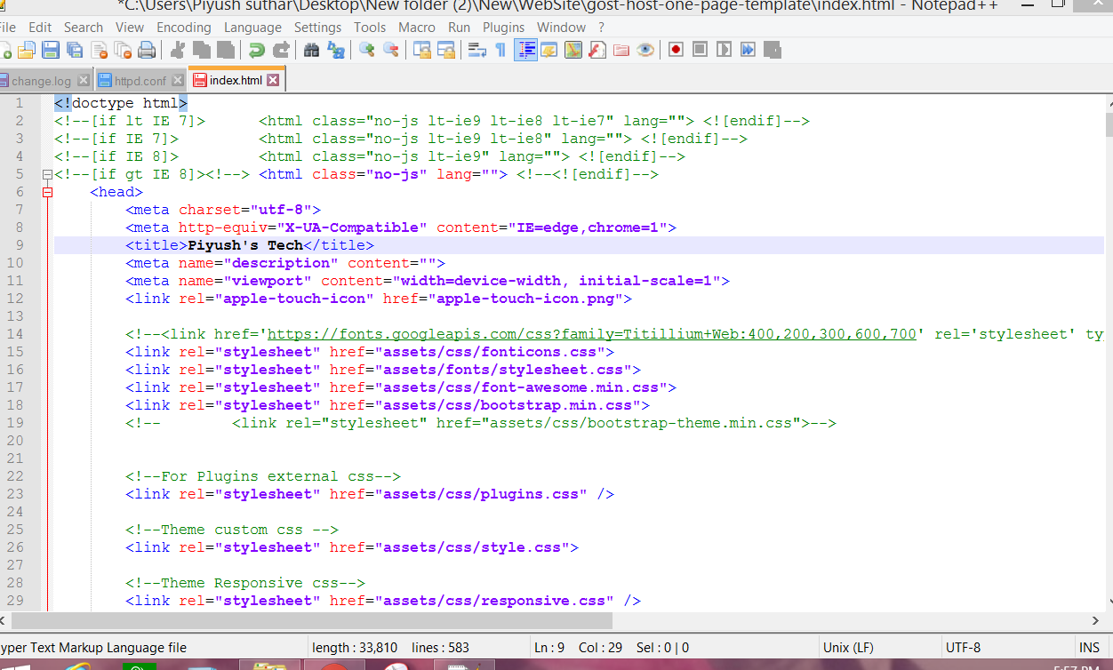
Task: Click line number 22 in the margin
Action: (x=14, y=476)
